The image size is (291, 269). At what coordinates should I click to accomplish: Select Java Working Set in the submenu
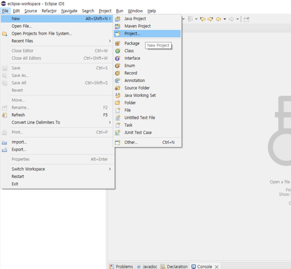147,95
